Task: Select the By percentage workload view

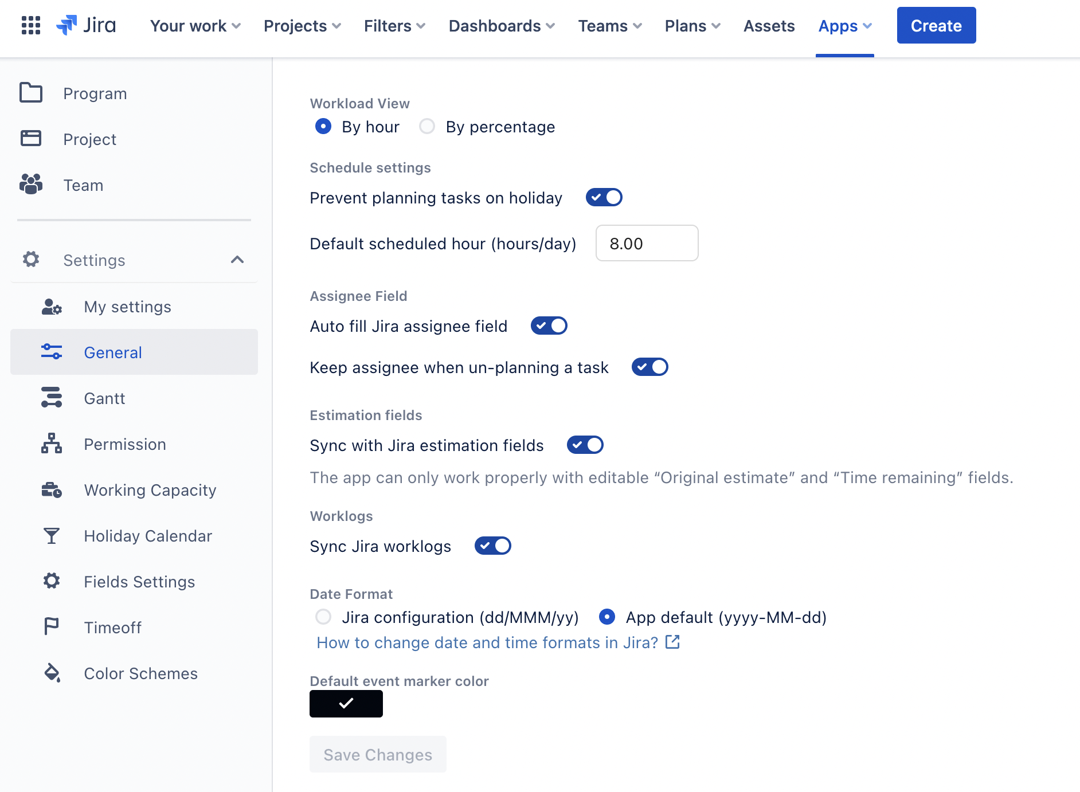Action: 427,126
